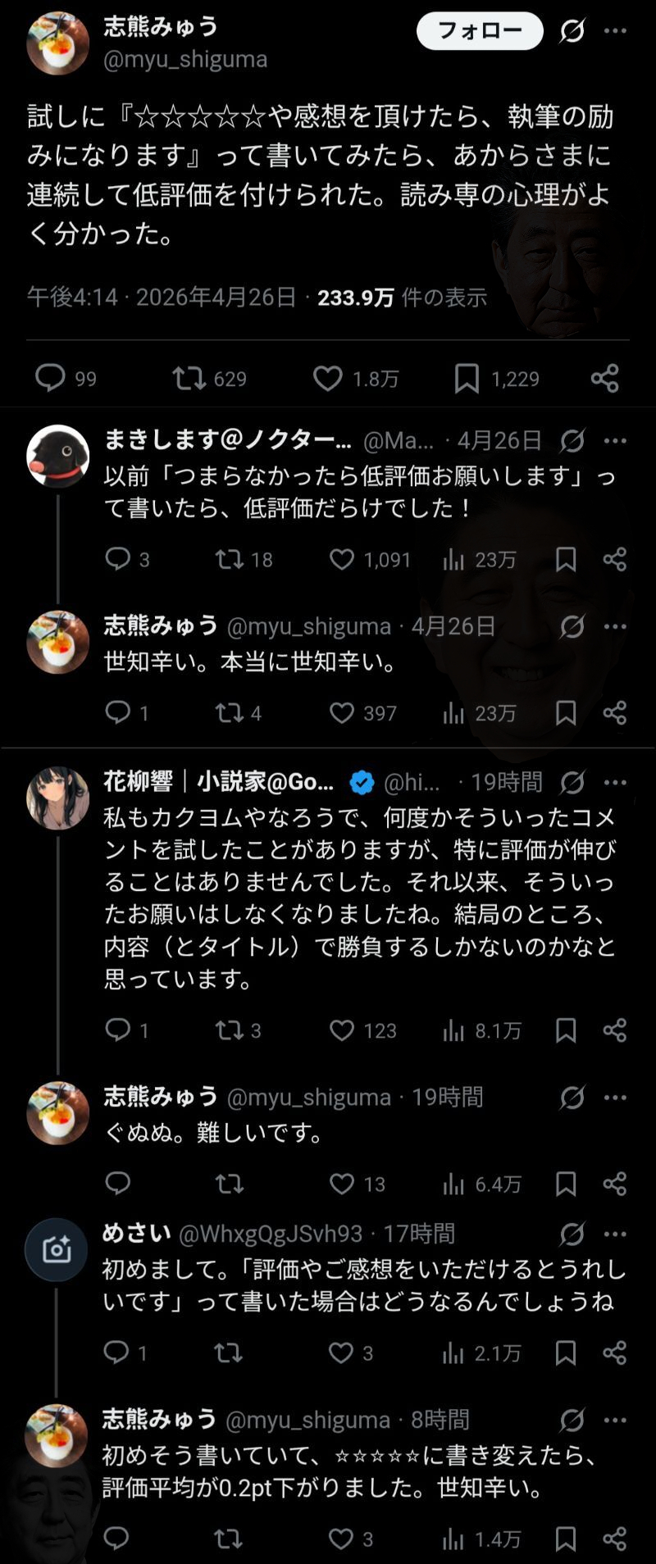
Task: Bookmark the main post with 1,229 bookmarks
Action: click(467, 378)
